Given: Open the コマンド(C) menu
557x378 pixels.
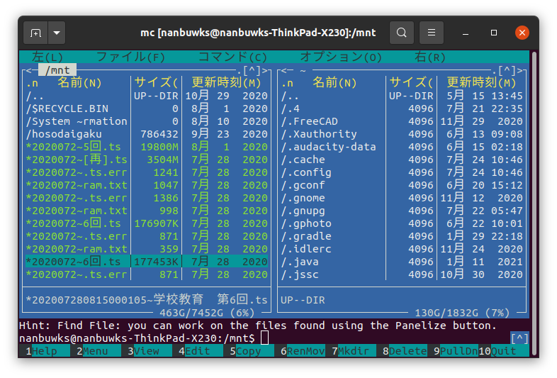Looking at the screenshot, I should point(232,57).
